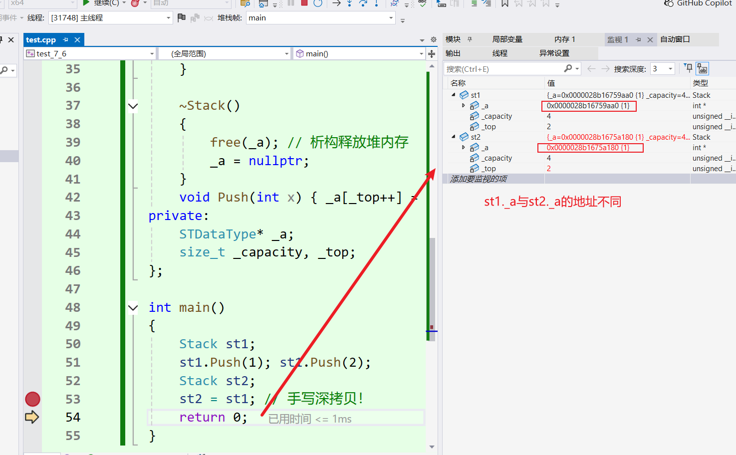736x455 pixels.
Task: Click the 'st2 = st1;' code on line 53
Action: (217, 399)
